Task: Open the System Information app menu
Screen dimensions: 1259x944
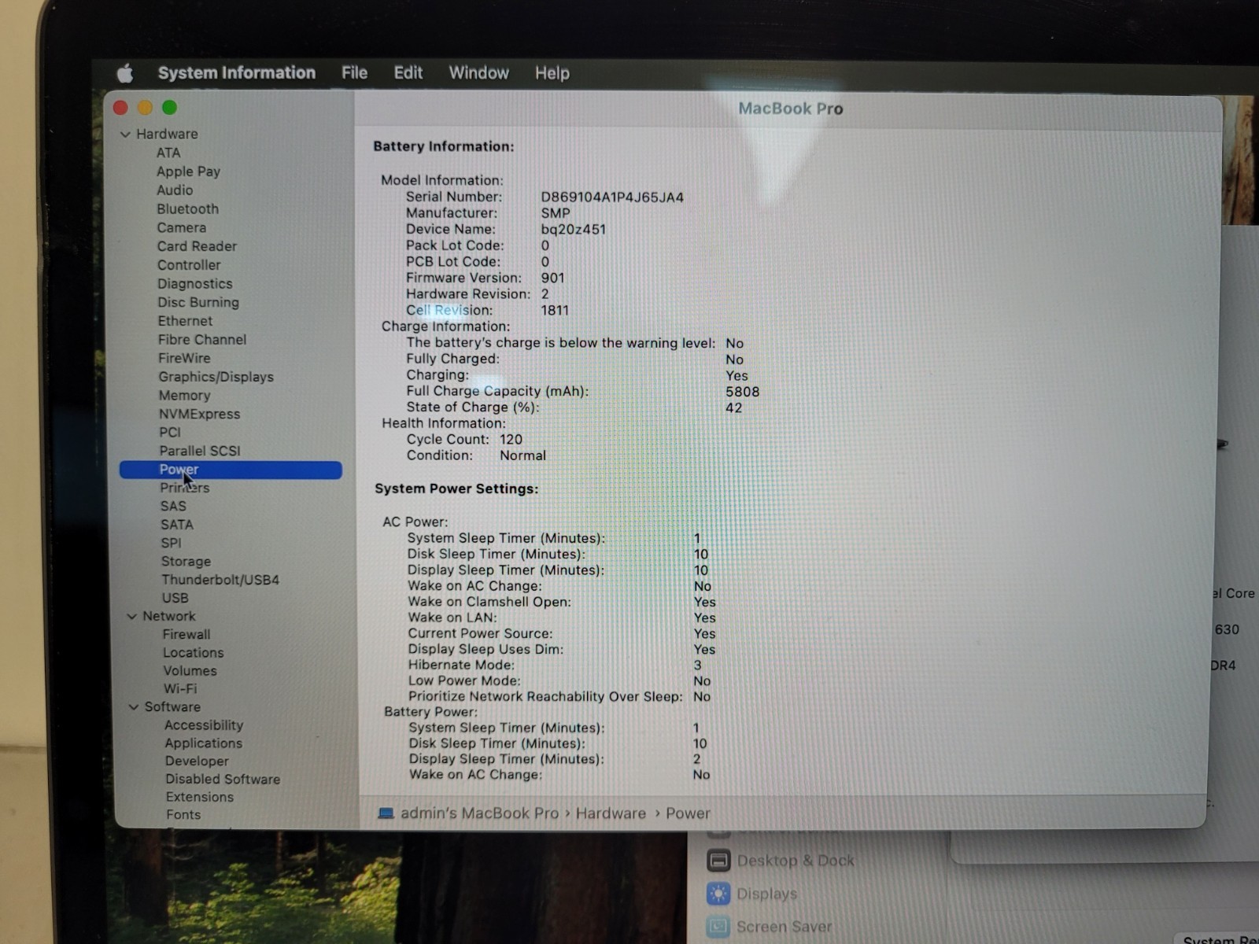Action: 236,73
